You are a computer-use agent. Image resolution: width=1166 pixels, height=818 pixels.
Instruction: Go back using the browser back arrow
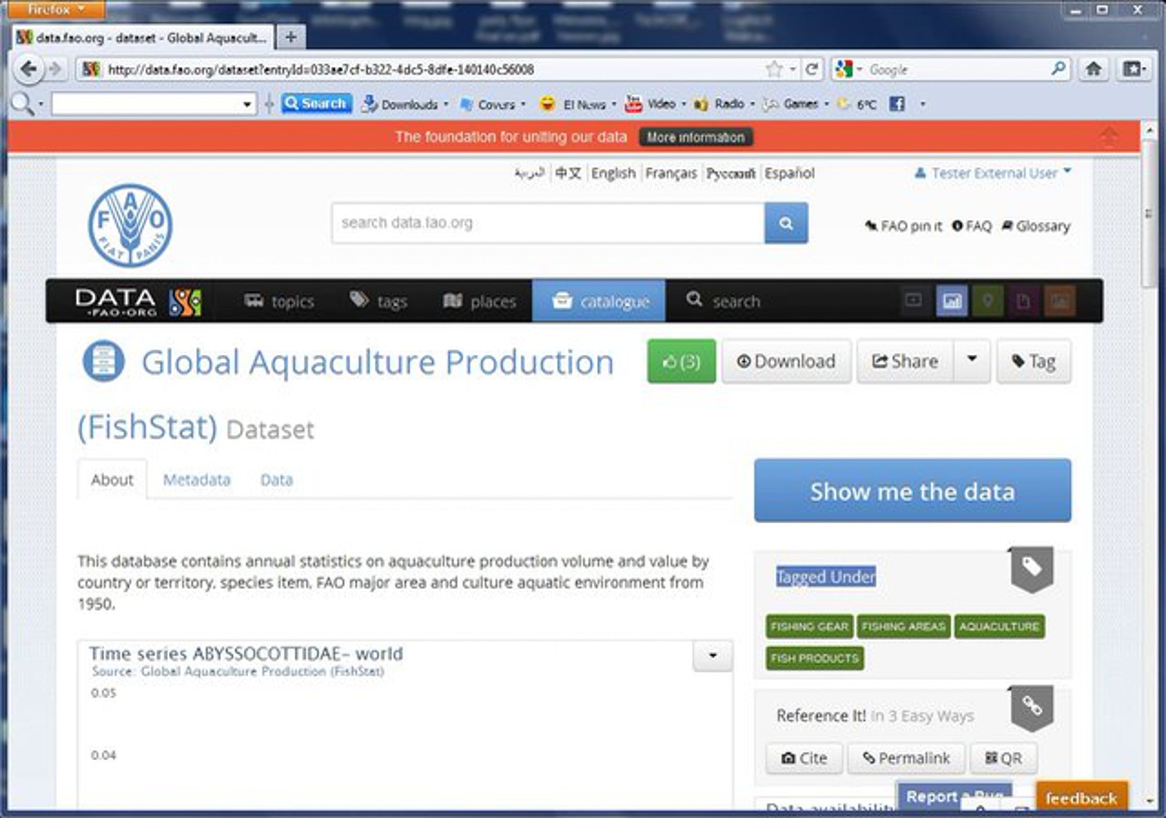tap(29, 69)
